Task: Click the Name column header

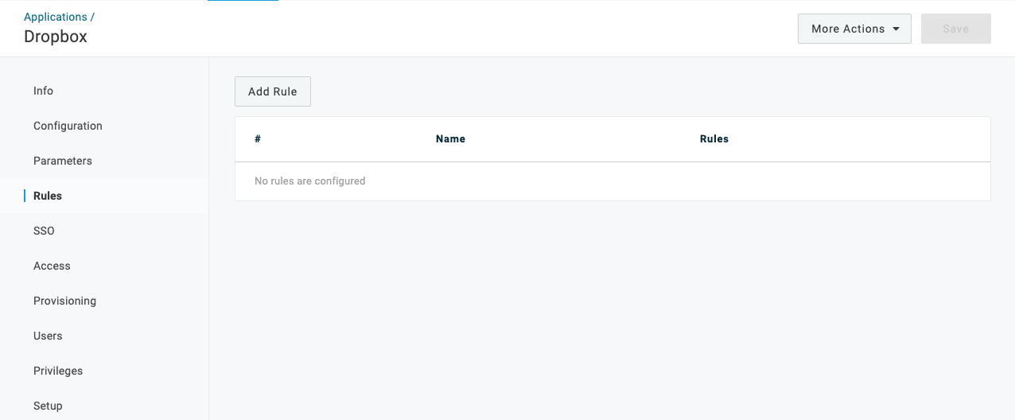Action: click(x=450, y=139)
